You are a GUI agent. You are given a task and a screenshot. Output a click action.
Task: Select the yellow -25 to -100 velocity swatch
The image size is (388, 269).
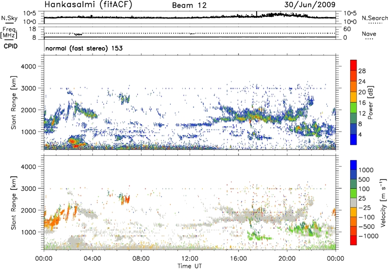354,212
